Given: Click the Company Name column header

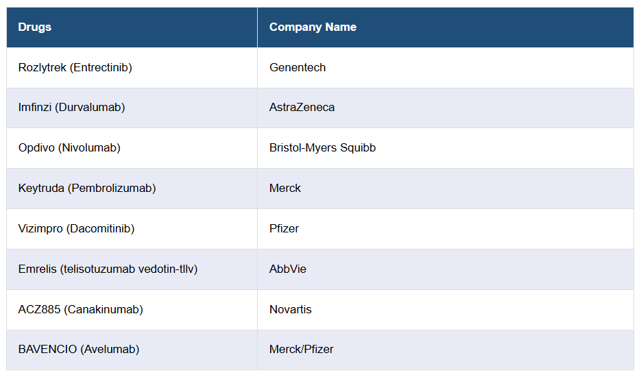Looking at the screenshot, I should pos(313,27).
